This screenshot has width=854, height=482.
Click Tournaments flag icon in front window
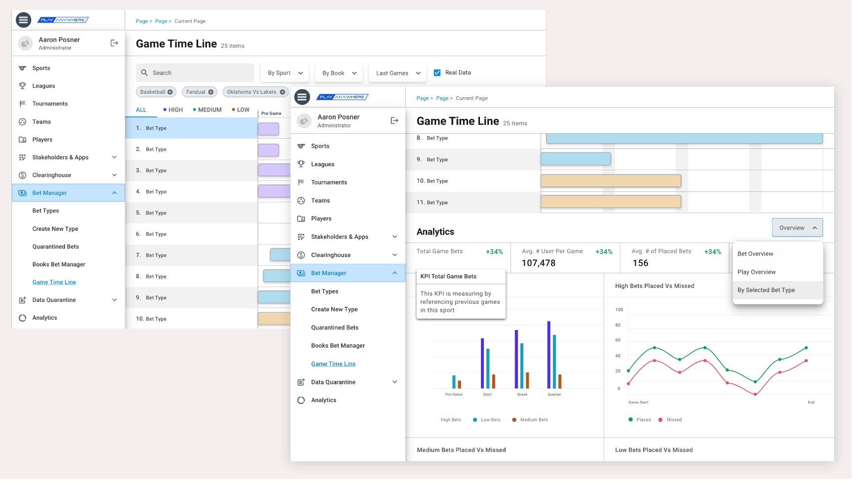pos(301,183)
